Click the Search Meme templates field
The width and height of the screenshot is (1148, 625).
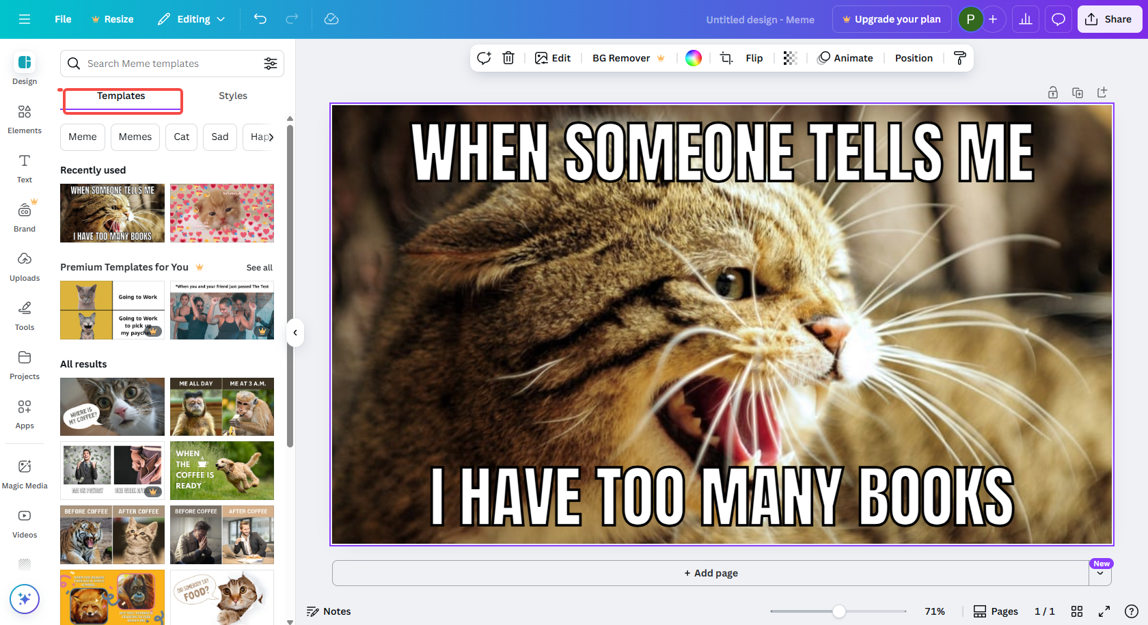[x=172, y=64]
